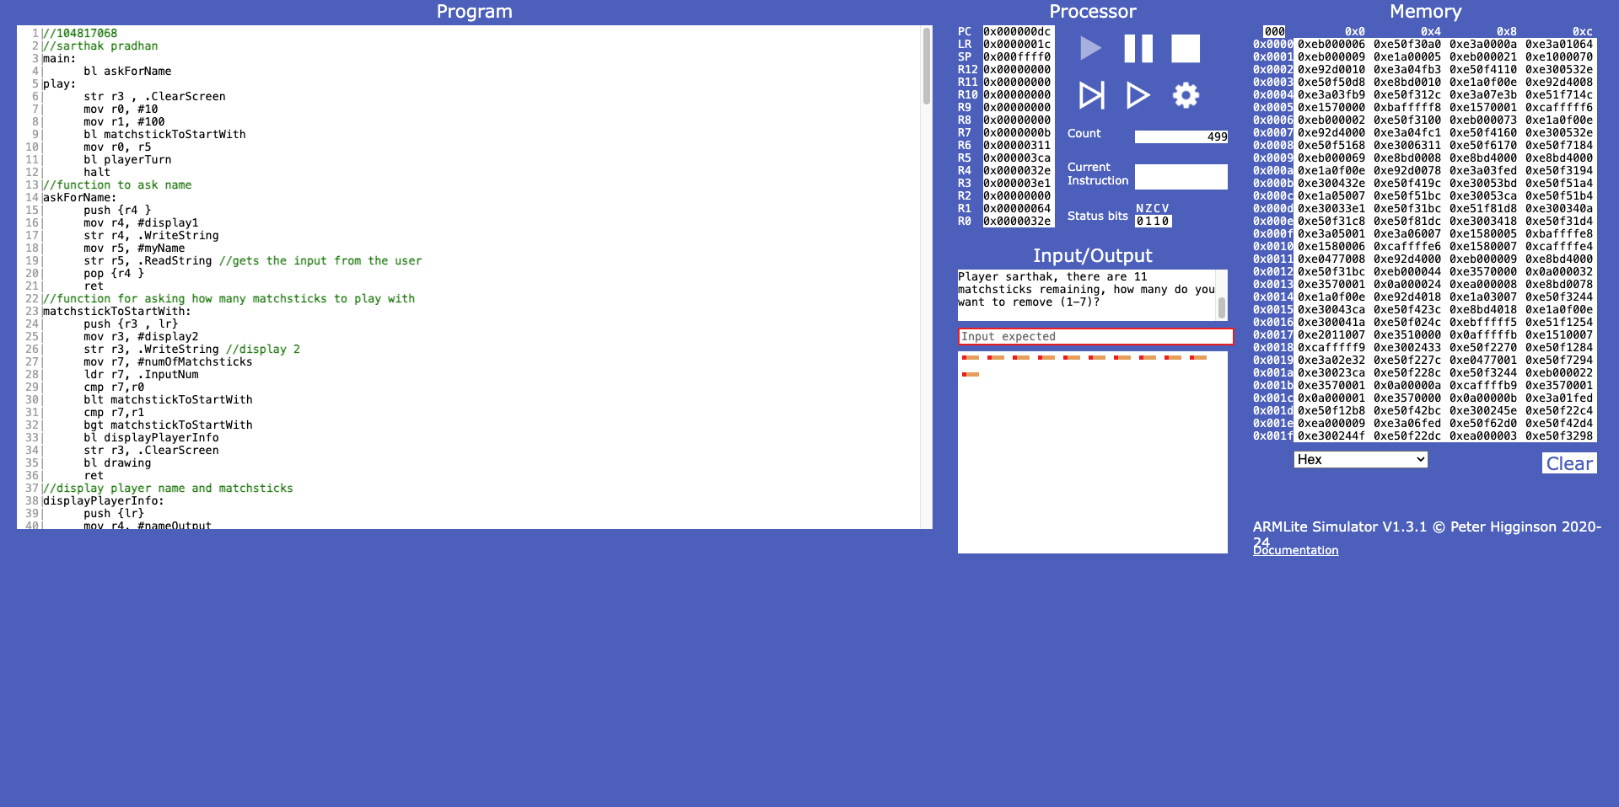Click the 'matchstickToStartWith:' label line
The height and width of the screenshot is (807, 1619).
[117, 311]
